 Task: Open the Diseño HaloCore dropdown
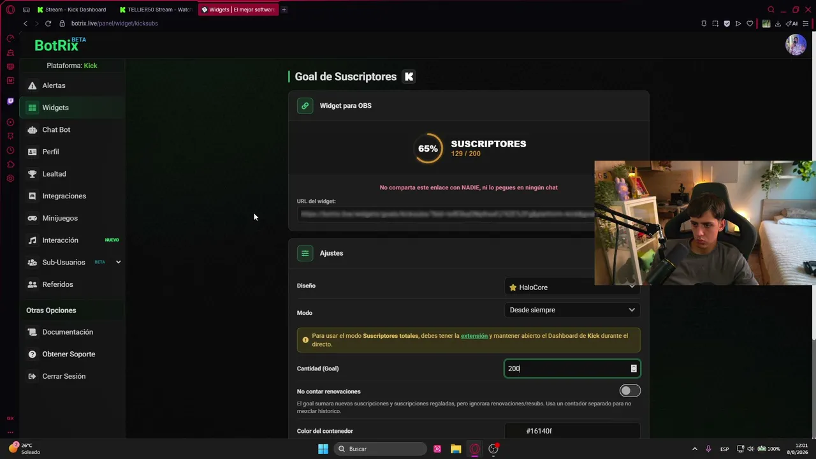[572, 288]
